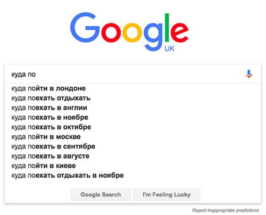Screen dimensions: 266x215
Task: Pick suggestion куда поехать отдыхать в ноябре
Action: click(68, 176)
